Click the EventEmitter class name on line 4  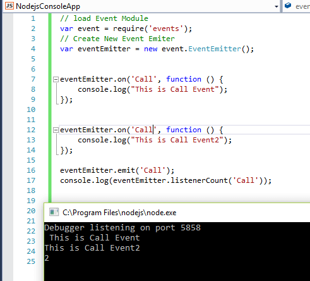click(x=215, y=49)
